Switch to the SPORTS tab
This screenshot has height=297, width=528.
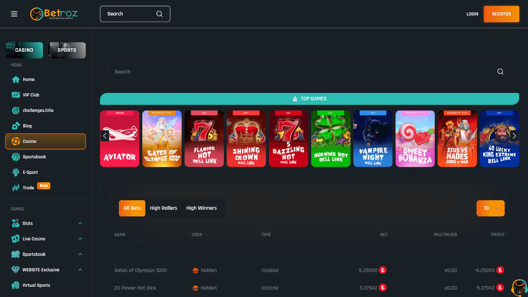point(67,50)
